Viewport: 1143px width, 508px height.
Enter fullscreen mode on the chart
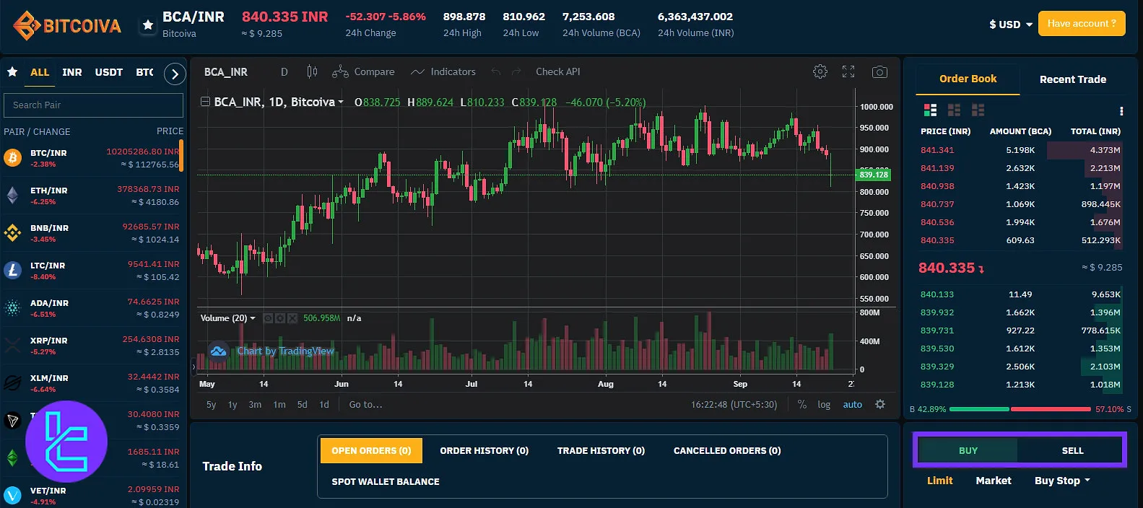(848, 71)
